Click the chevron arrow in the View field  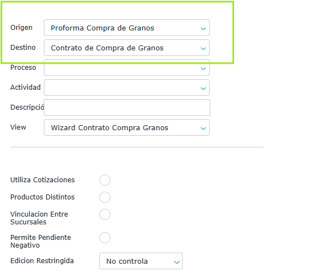click(203, 128)
